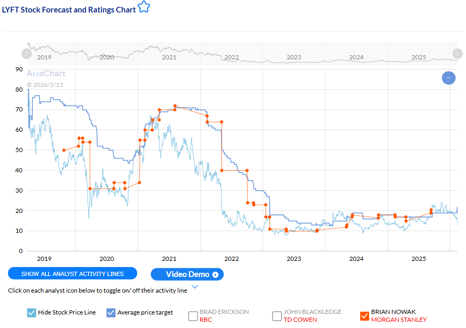Open the MORGAN STANLEY firm link

(399, 320)
